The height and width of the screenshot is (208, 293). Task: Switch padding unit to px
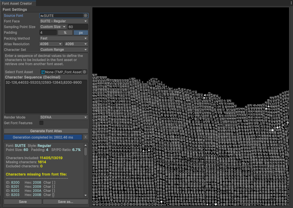click(x=81, y=33)
